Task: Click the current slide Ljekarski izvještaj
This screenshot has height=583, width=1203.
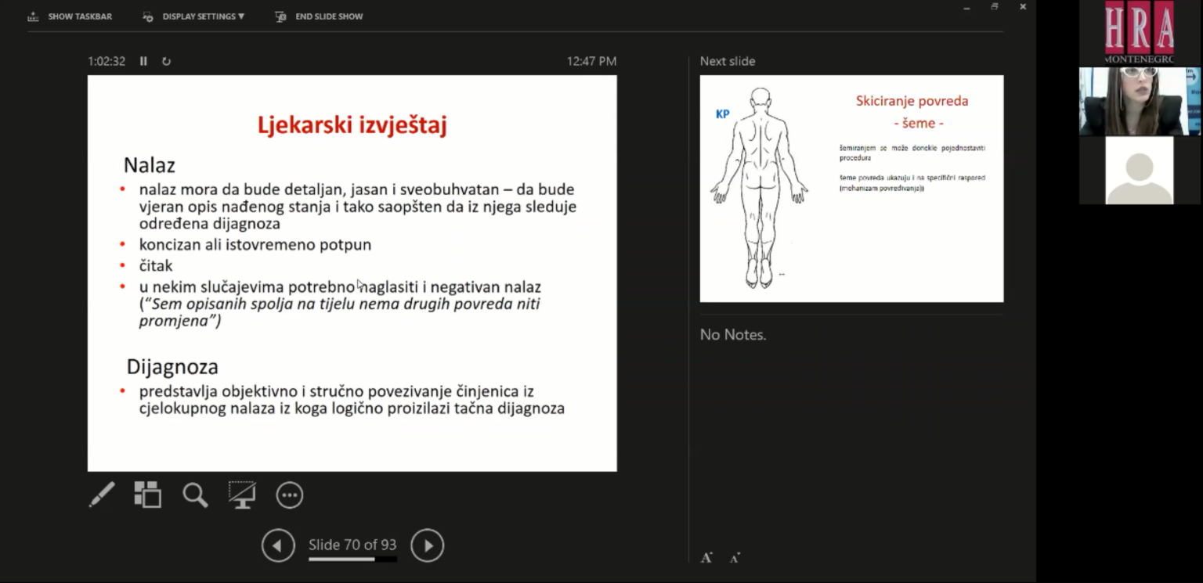Action: [x=352, y=273]
